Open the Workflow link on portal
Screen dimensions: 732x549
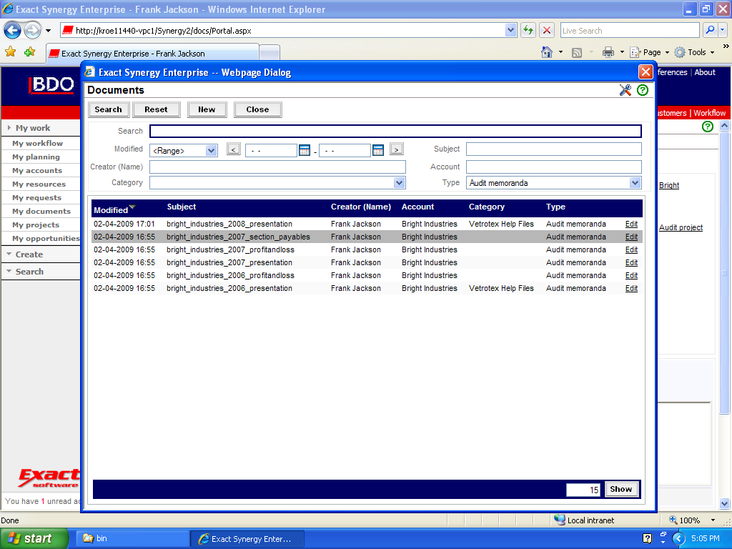[709, 113]
